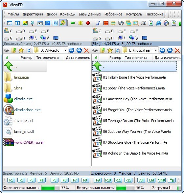Click the F8 function key button
The image size is (184, 193).
click(x=85, y=180)
